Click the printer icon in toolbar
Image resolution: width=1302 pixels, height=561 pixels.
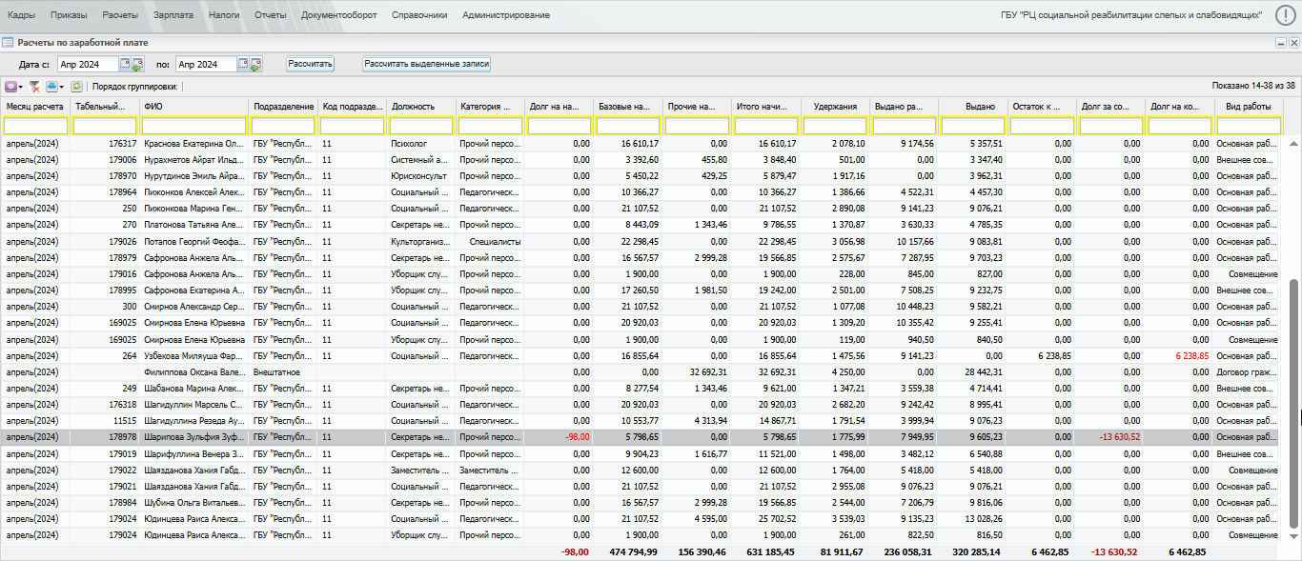(51, 86)
